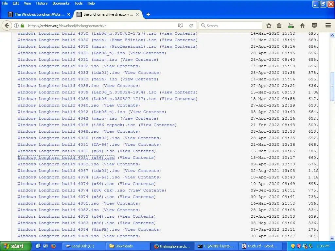Viewport: 335px width, 251px height.
Task: Close The Windows Longhorn/Vista tab
Action: (x=69, y=14)
